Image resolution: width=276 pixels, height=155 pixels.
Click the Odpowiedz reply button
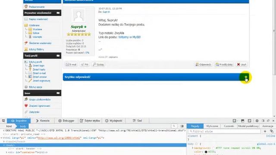203,65
